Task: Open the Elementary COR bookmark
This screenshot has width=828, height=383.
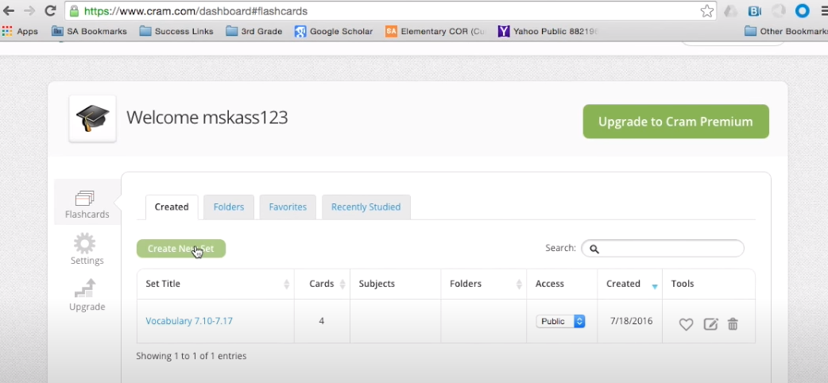Action: pyautogui.click(x=435, y=31)
